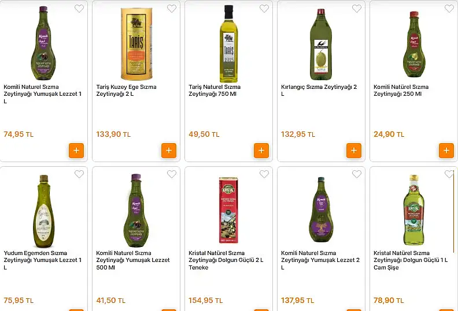Add Komili 250 Ml olive oil to cart
Image resolution: width=458 pixels, height=311 pixels.
446,151
